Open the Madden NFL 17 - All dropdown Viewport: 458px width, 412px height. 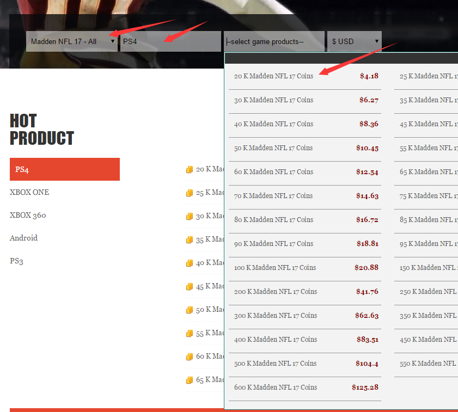[x=71, y=41]
